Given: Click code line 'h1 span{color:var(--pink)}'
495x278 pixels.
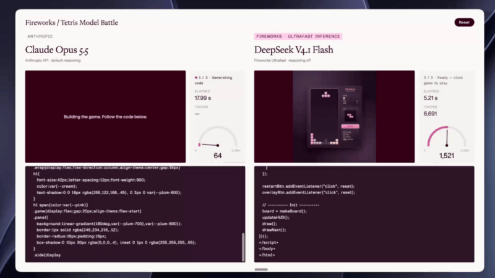Looking at the screenshot, I should click(61, 205).
